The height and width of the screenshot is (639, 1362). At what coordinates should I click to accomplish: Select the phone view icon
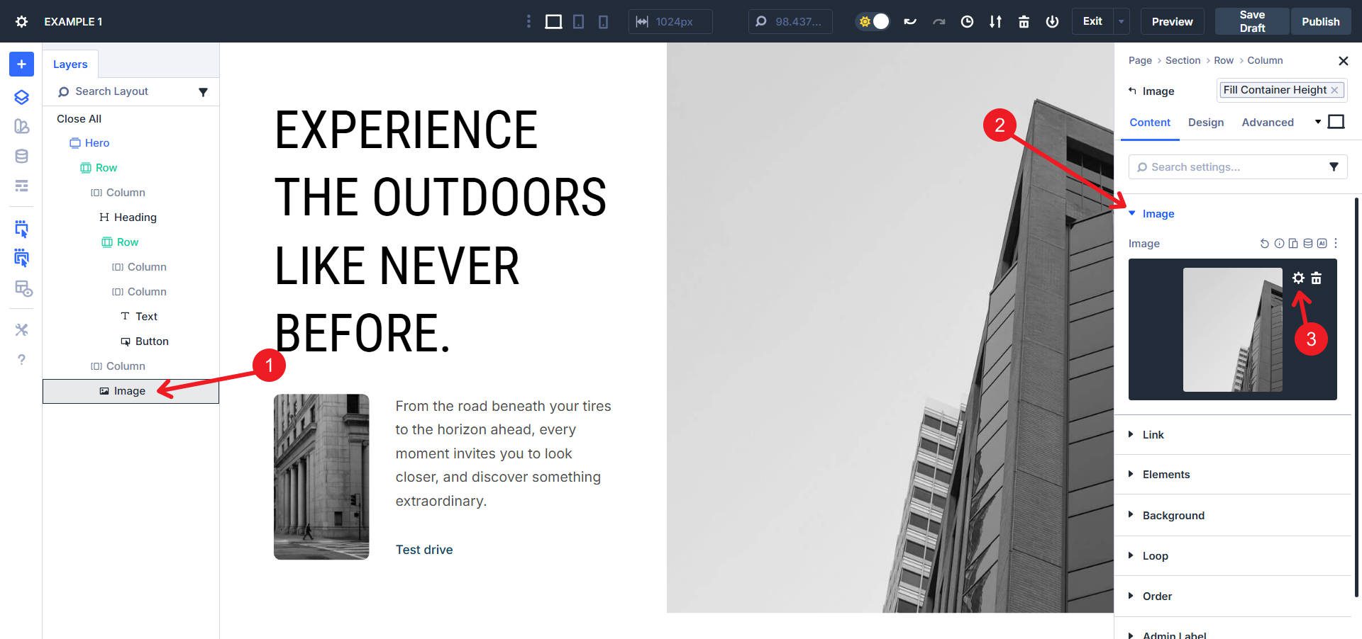click(603, 21)
